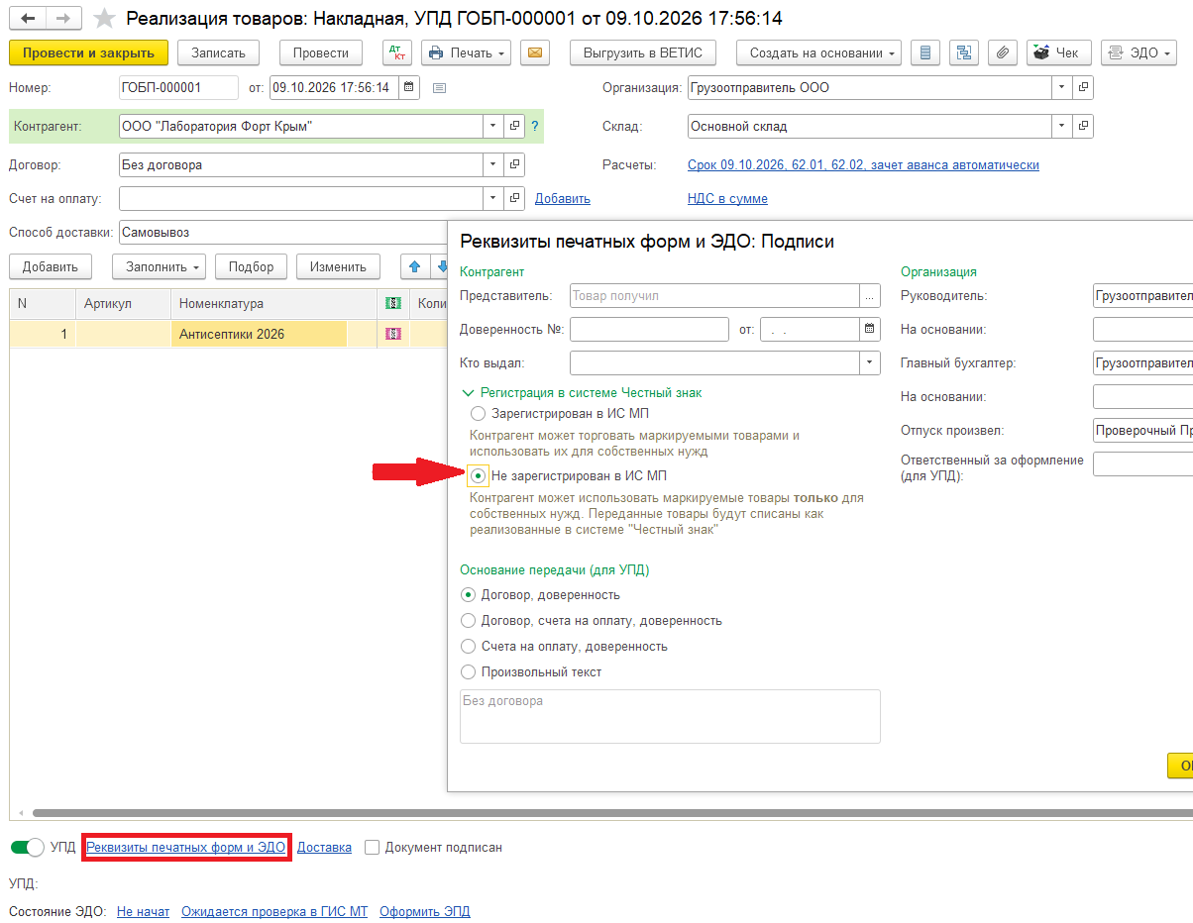The width and height of the screenshot is (1193, 923).
Task: Choose 'Договор, счета на оплату, доверенность'
Action: pos(469,621)
